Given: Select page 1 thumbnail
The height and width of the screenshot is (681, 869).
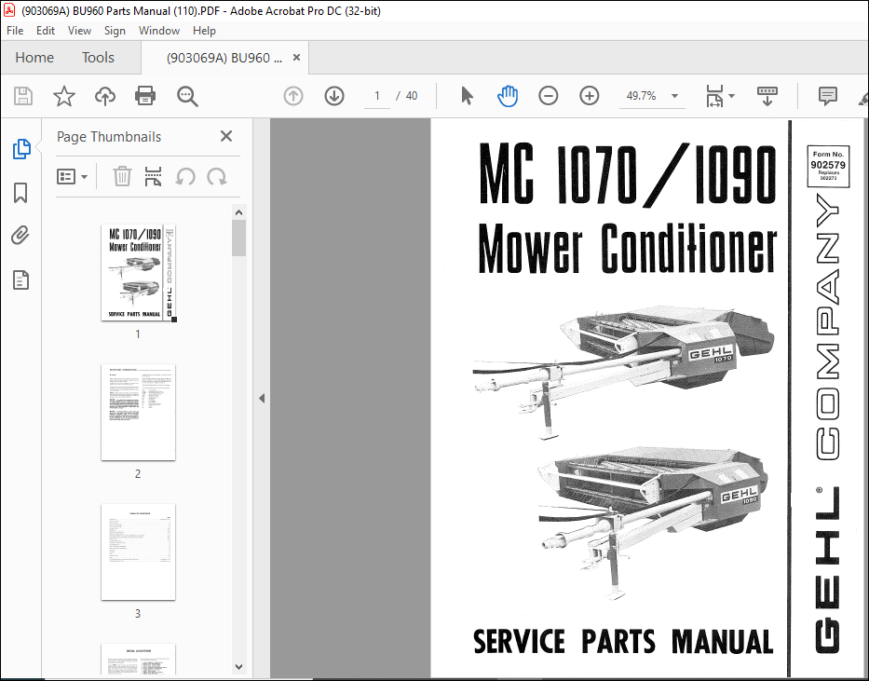Looking at the screenshot, I should click(x=138, y=273).
